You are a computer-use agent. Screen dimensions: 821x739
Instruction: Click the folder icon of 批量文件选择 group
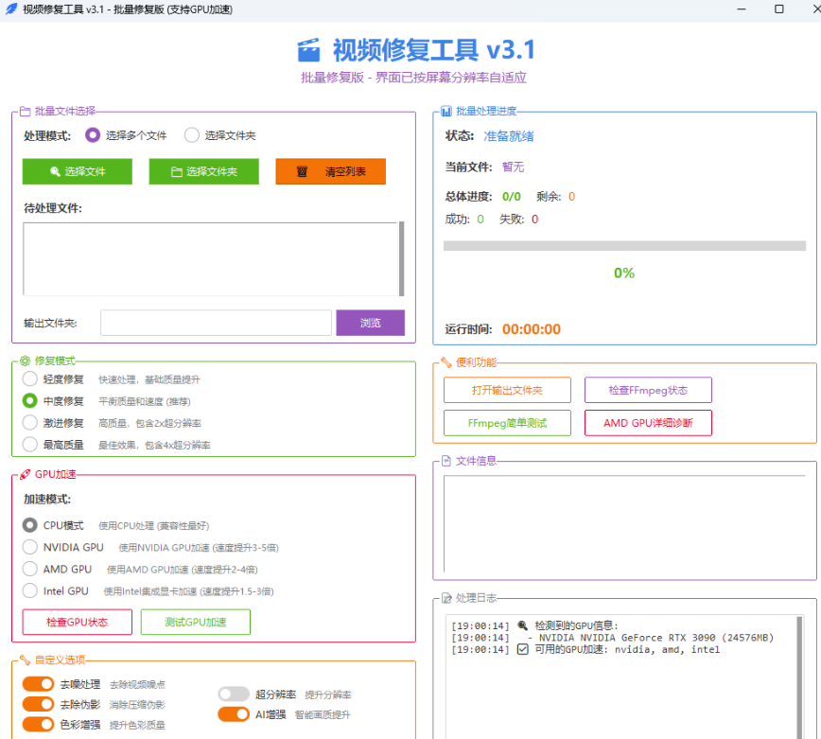25,111
